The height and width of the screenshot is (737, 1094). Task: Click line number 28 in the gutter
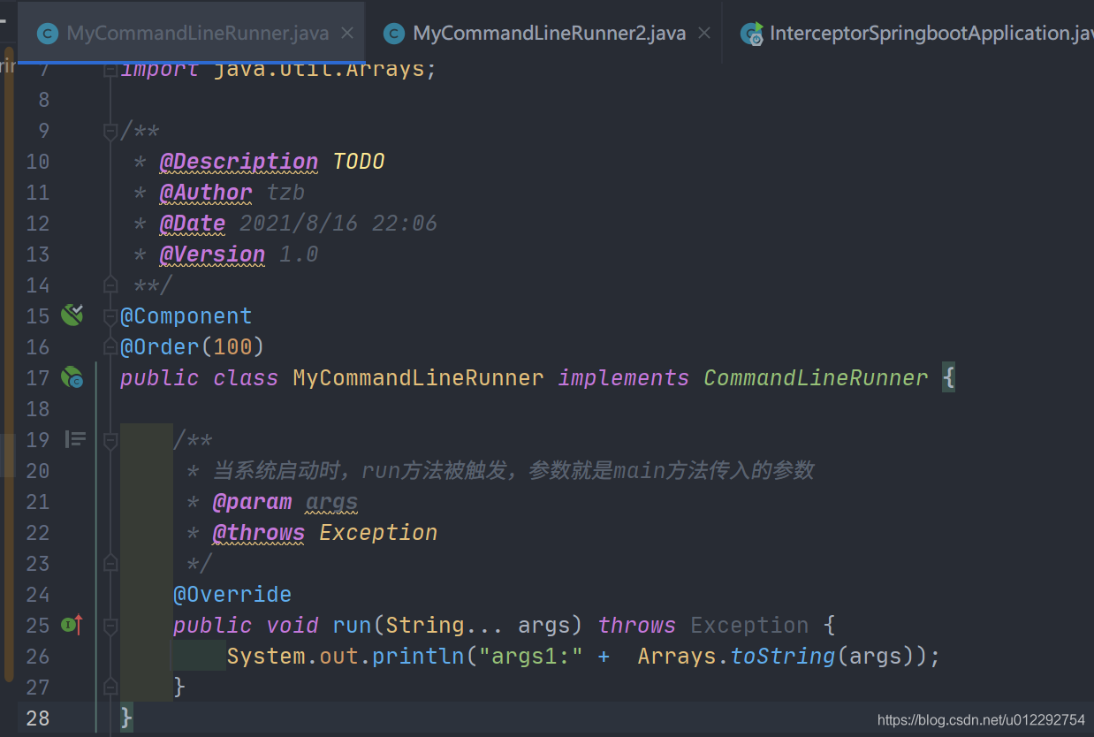37,718
